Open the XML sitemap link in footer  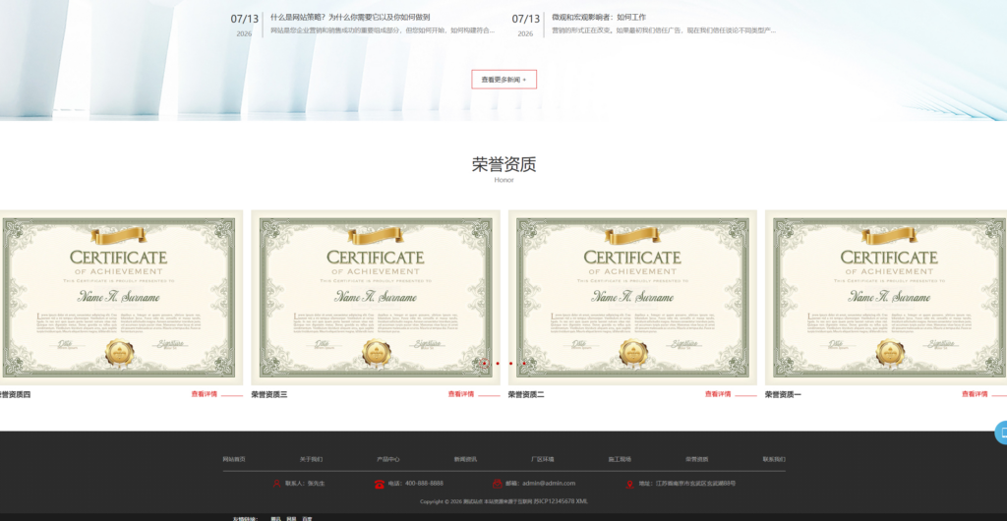click(582, 501)
